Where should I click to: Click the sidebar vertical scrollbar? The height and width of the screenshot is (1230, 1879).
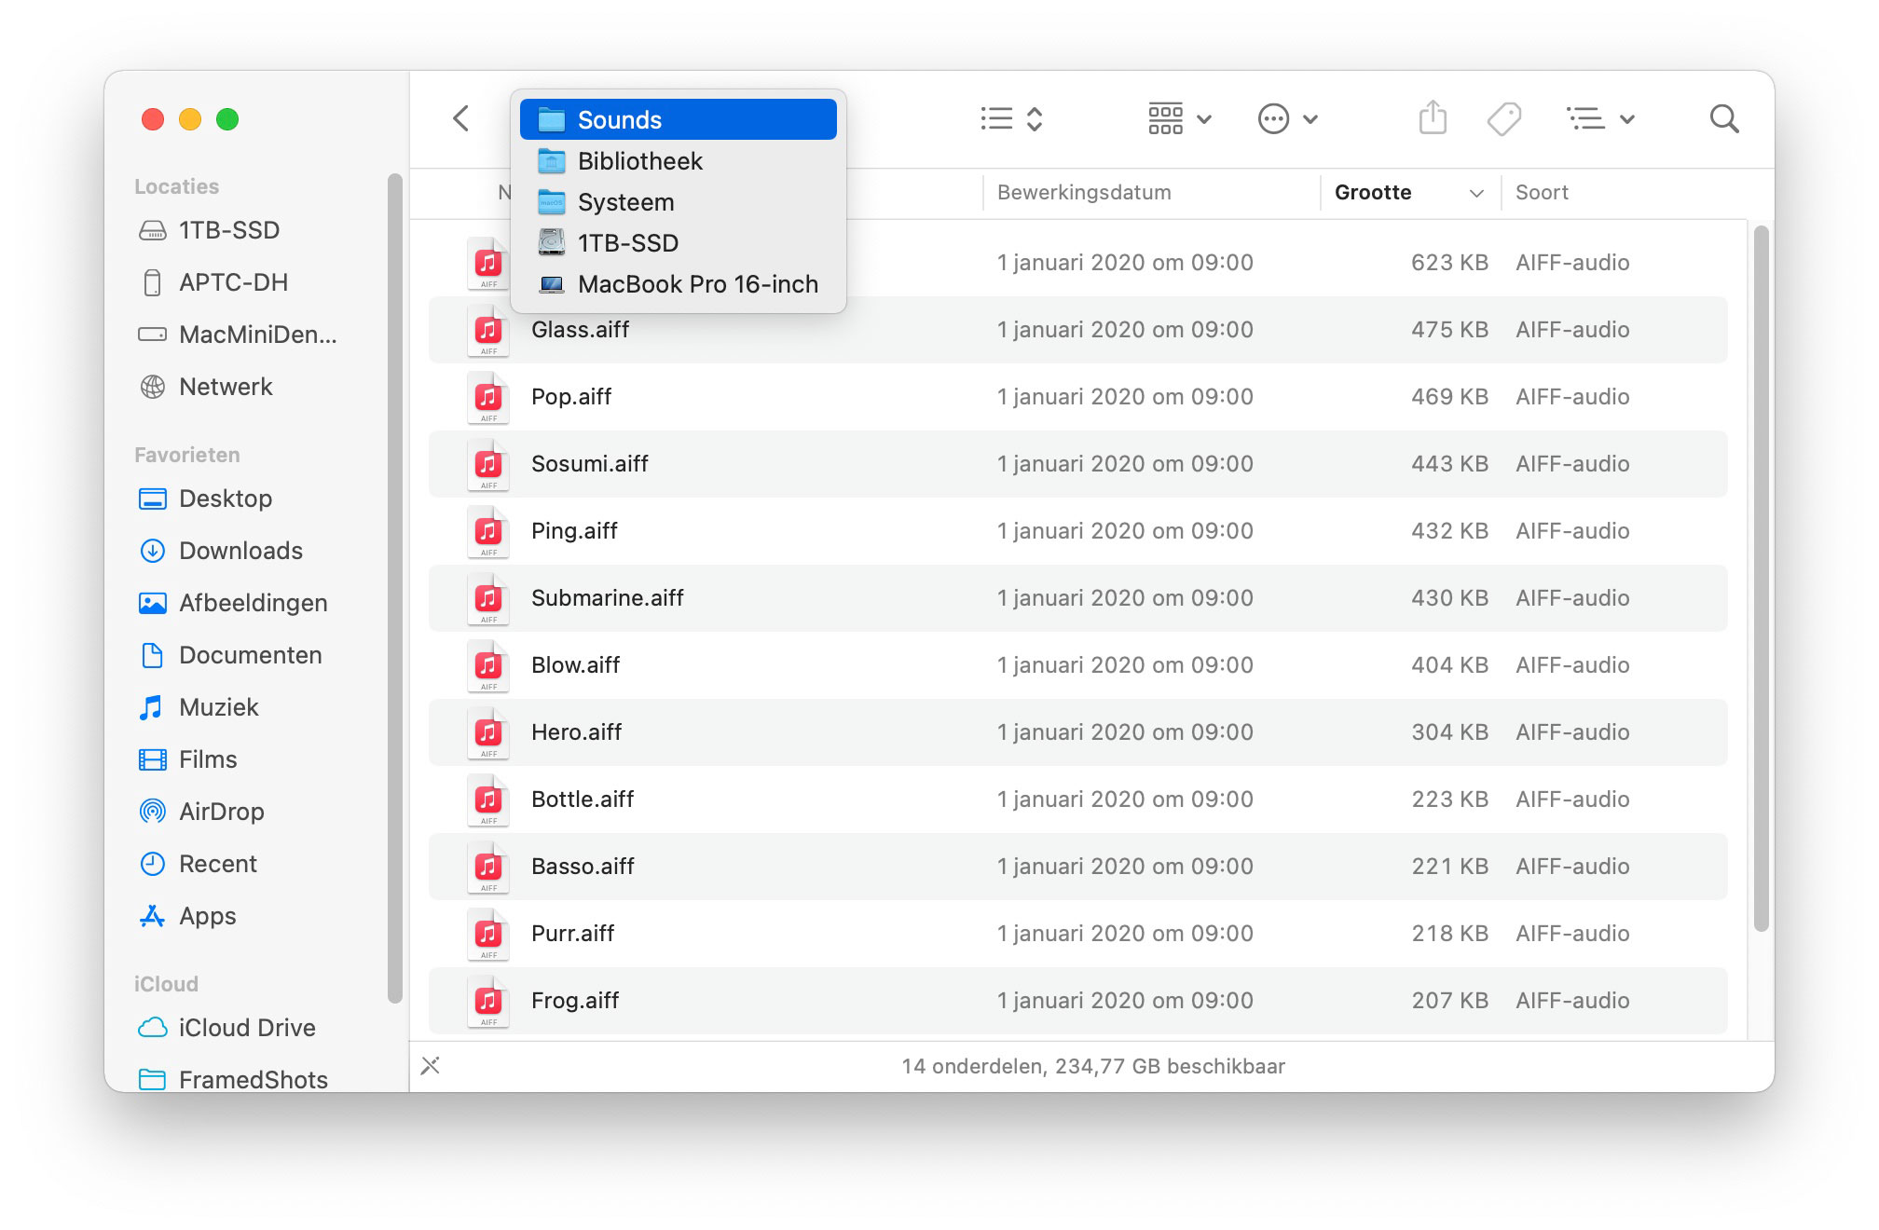tap(395, 587)
